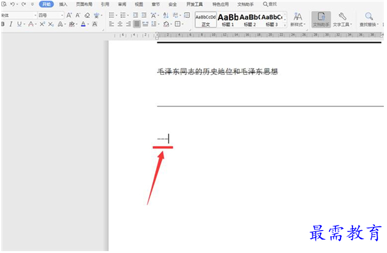
Task: Align text right
Action: point(128,24)
